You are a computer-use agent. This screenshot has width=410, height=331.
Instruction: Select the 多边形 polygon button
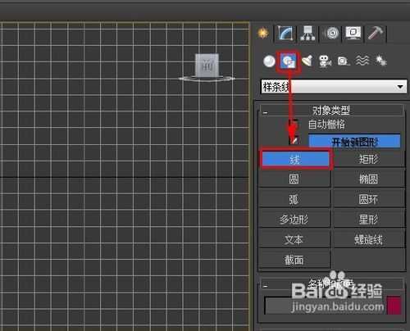[294, 220]
